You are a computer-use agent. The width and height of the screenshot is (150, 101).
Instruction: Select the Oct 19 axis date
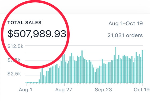[142, 90]
